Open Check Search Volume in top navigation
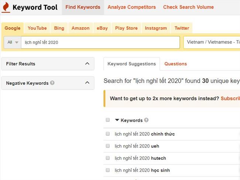This screenshot has width=240, height=180. coord(188,7)
